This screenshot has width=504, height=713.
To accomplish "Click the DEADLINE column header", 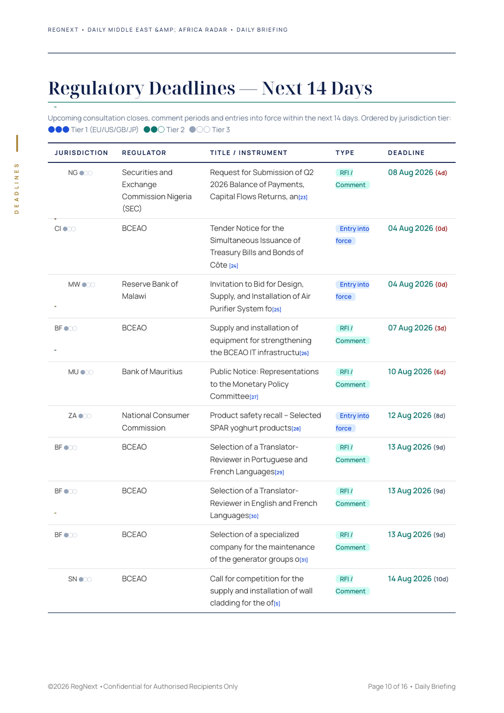I will coord(406,153).
